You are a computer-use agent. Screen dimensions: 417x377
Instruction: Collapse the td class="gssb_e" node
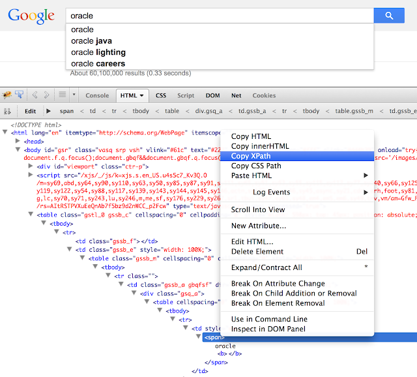click(70, 249)
